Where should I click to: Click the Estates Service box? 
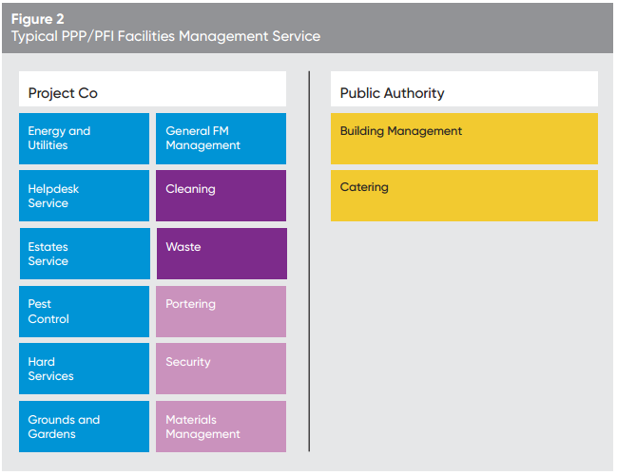[84, 254]
